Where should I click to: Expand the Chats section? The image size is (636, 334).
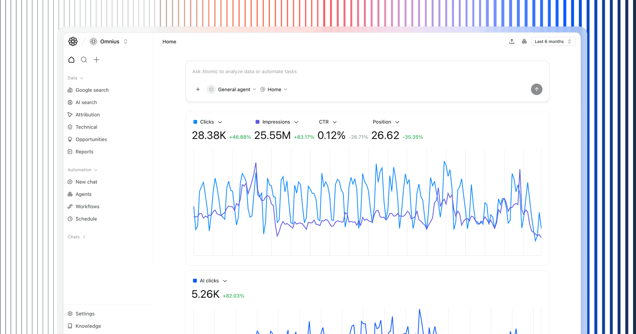77,237
